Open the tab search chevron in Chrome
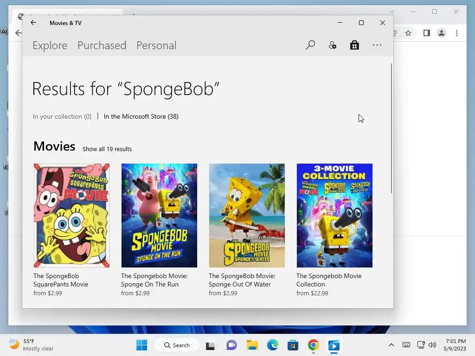 392,12
